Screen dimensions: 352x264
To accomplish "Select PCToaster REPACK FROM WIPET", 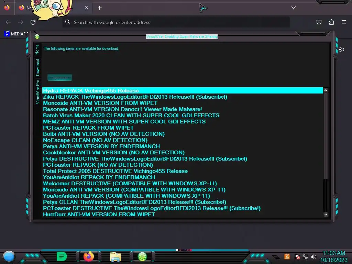I will pyautogui.click(x=183, y=128).
